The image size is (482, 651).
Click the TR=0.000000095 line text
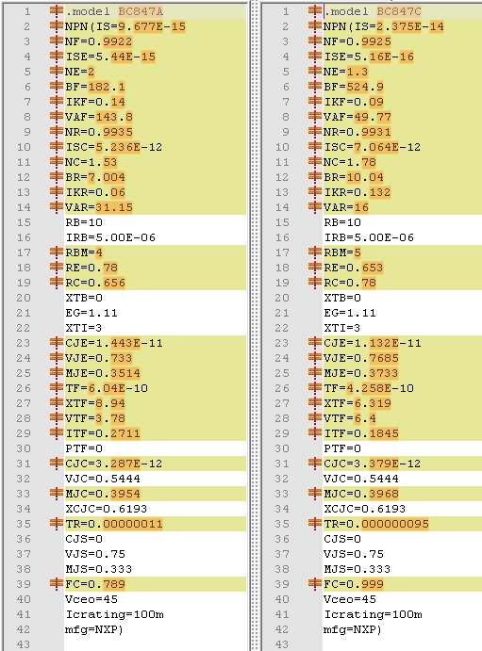376,524
